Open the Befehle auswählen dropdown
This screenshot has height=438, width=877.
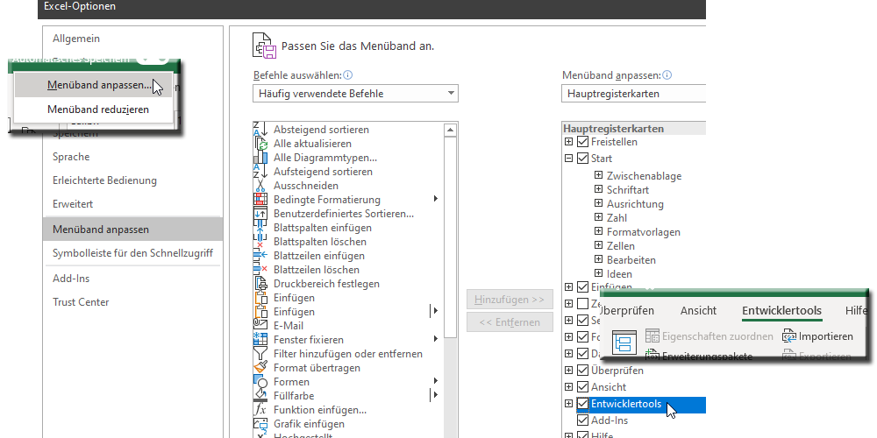355,94
